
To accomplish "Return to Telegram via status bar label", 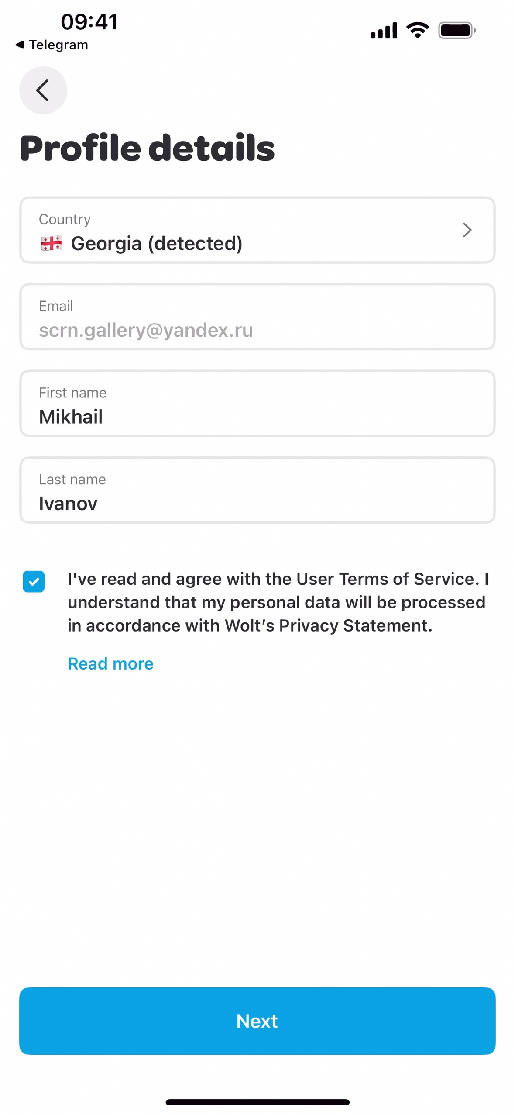I will point(58,45).
